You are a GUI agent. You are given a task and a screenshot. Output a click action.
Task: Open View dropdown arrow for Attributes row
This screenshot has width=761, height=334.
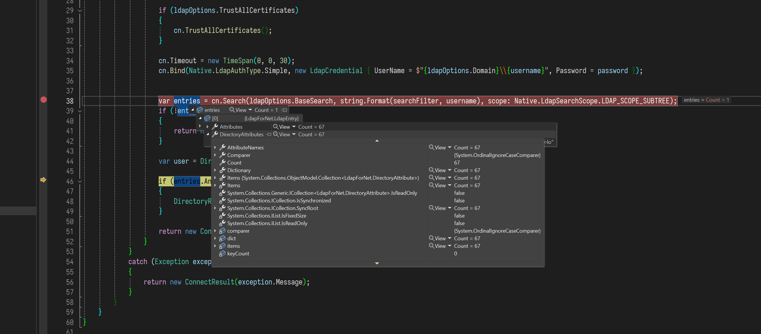[294, 127]
